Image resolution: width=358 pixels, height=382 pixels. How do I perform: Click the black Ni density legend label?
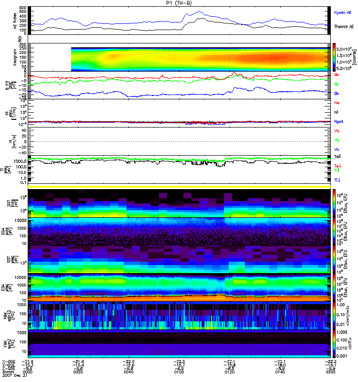click(x=337, y=112)
